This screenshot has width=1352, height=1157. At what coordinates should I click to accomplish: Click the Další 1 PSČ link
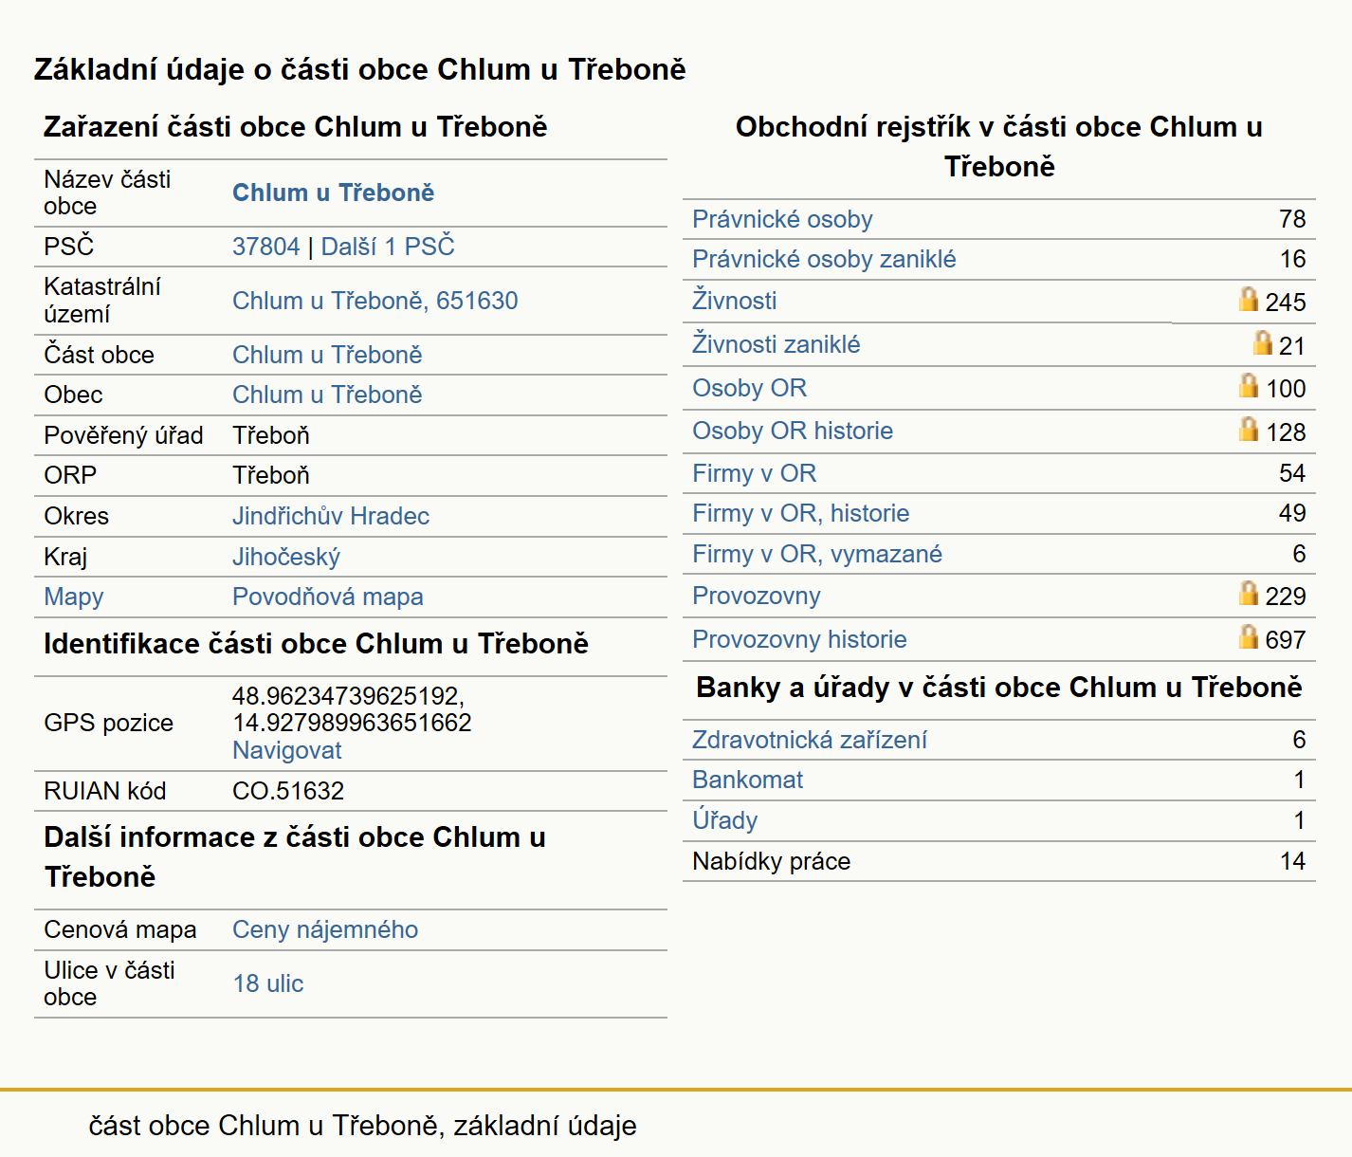[388, 247]
